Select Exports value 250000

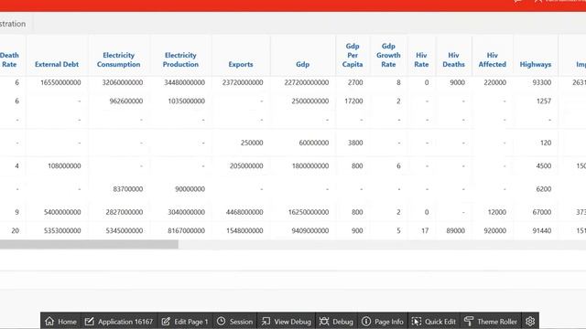(x=252, y=143)
